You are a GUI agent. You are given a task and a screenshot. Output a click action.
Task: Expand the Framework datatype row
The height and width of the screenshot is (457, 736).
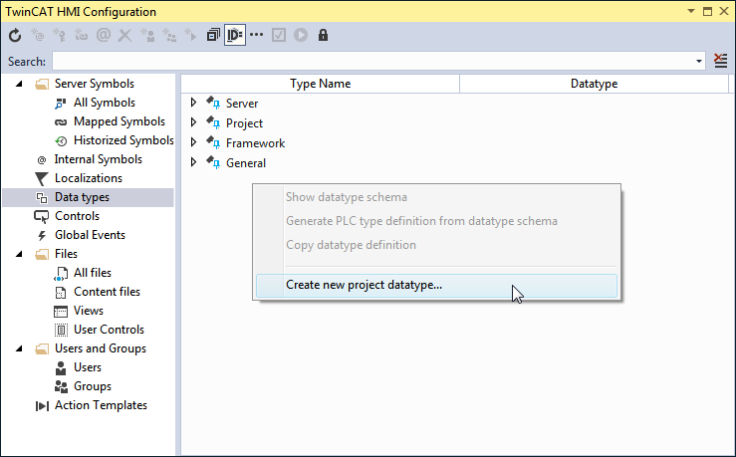pos(193,142)
